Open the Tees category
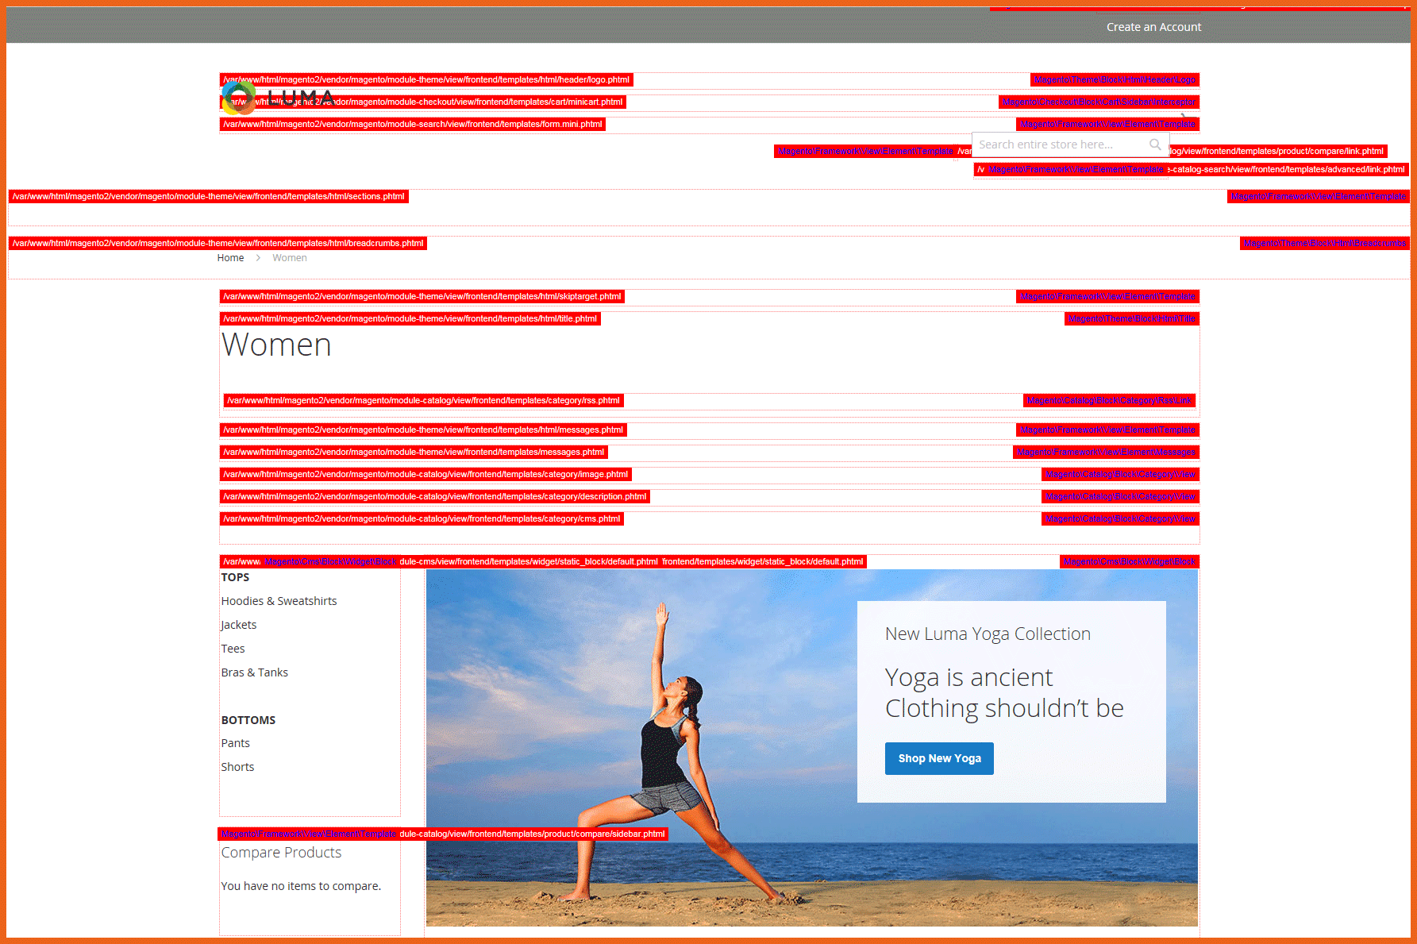 tap(233, 649)
